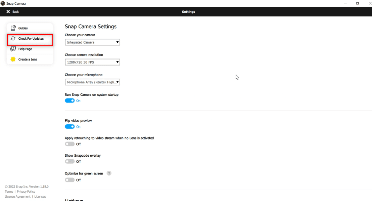Open the Licenses link

coord(40,197)
